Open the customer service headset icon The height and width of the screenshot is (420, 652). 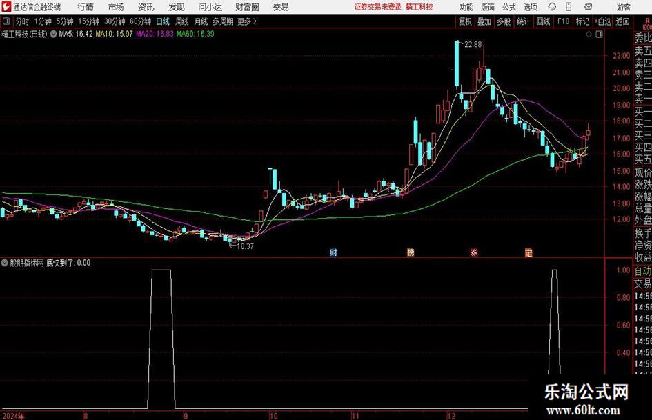(x=552, y=7)
